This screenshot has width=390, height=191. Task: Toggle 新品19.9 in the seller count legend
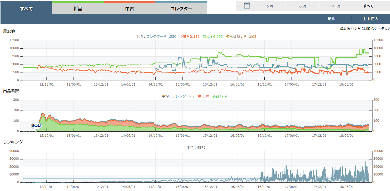(x=219, y=96)
